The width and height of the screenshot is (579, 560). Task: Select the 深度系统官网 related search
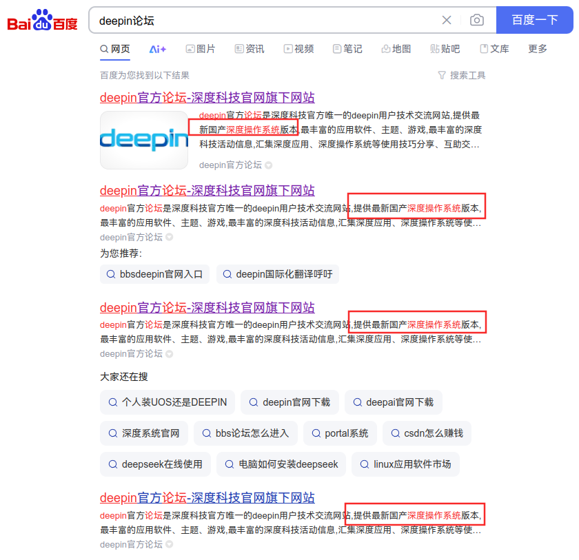click(x=144, y=433)
